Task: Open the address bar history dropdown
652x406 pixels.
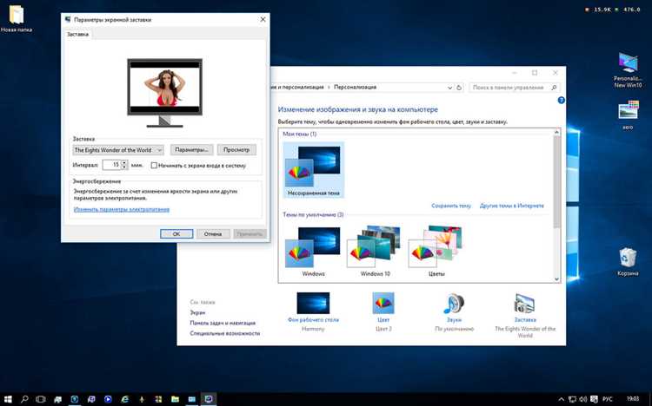Action: pyautogui.click(x=449, y=88)
